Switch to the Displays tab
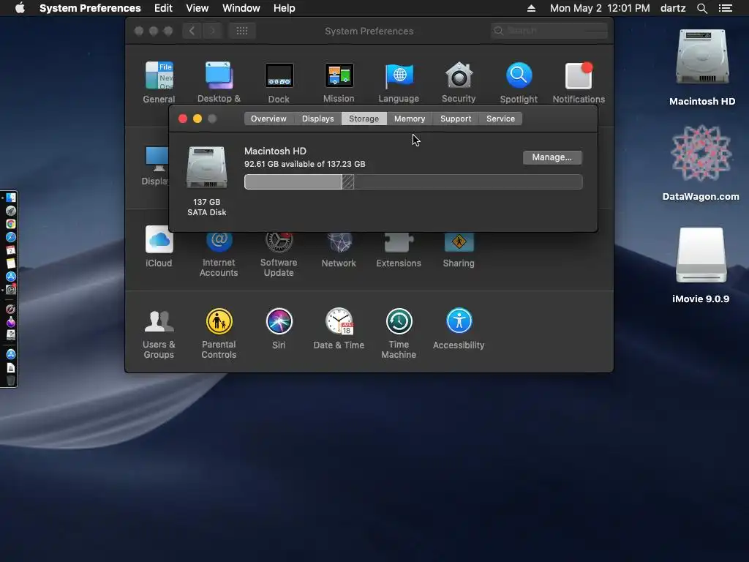The image size is (749, 562). click(317, 119)
